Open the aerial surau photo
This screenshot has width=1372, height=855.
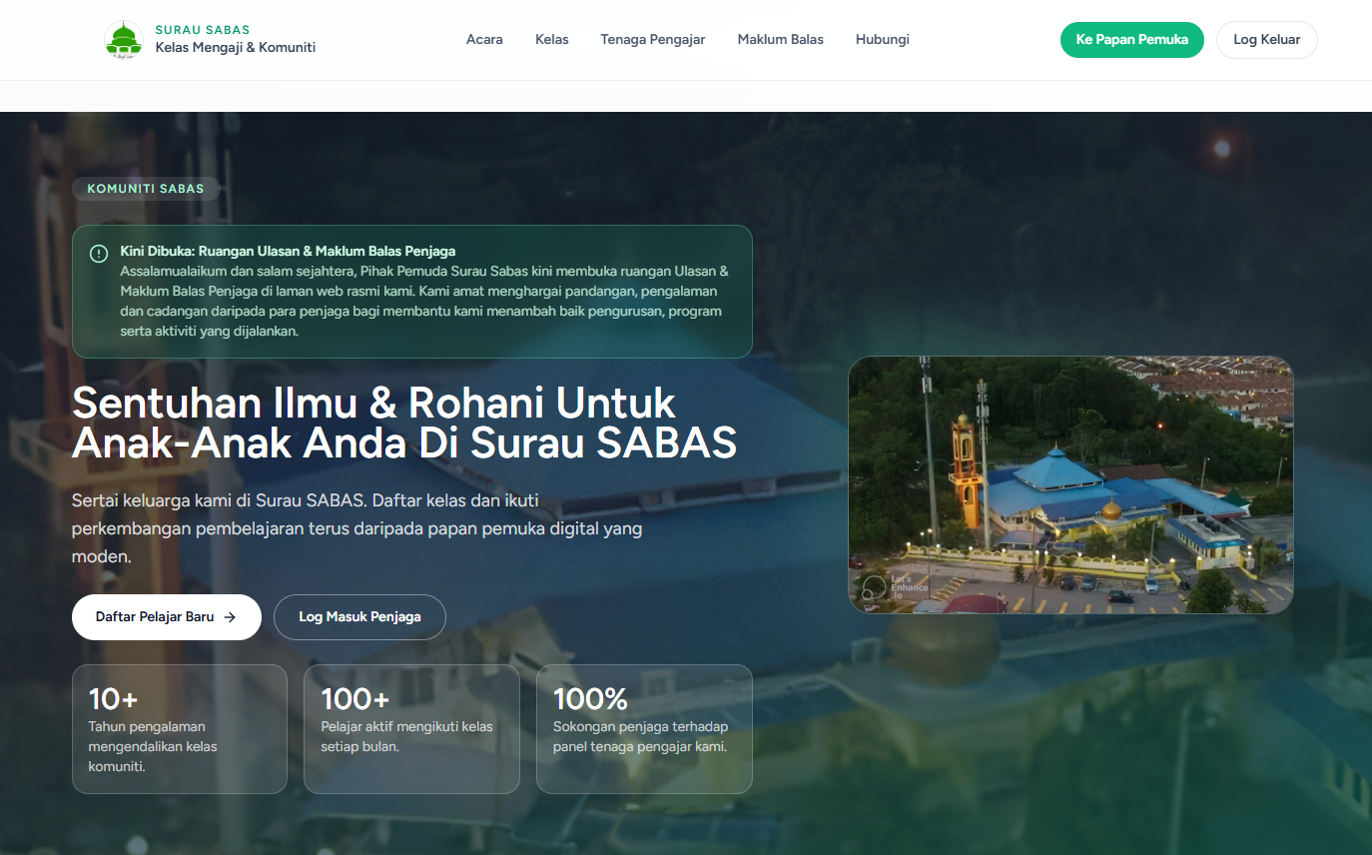[x=1070, y=484]
